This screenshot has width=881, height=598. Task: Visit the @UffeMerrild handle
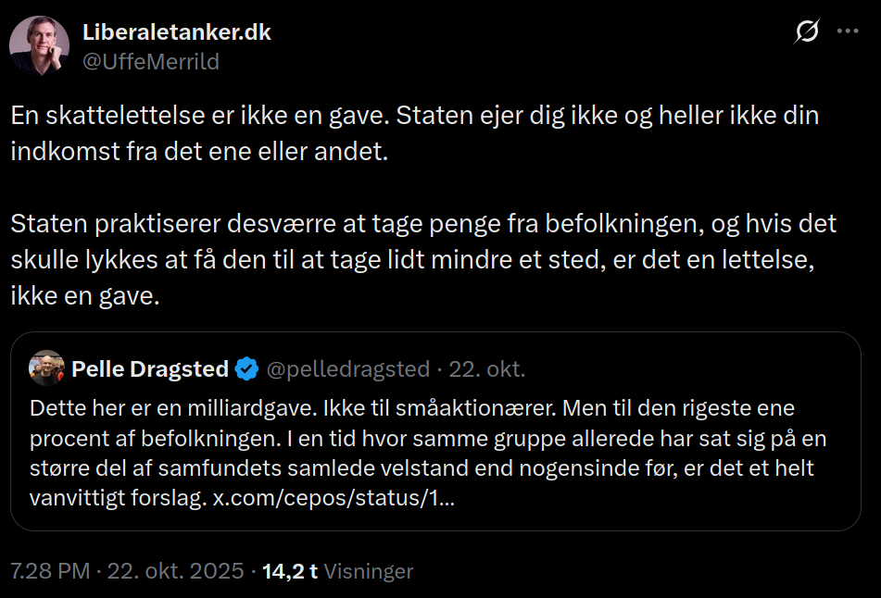[x=151, y=62]
